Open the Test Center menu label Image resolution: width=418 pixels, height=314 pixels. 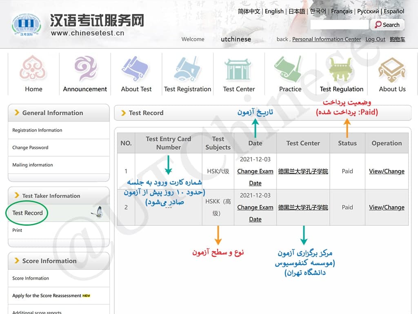pyautogui.click(x=239, y=89)
